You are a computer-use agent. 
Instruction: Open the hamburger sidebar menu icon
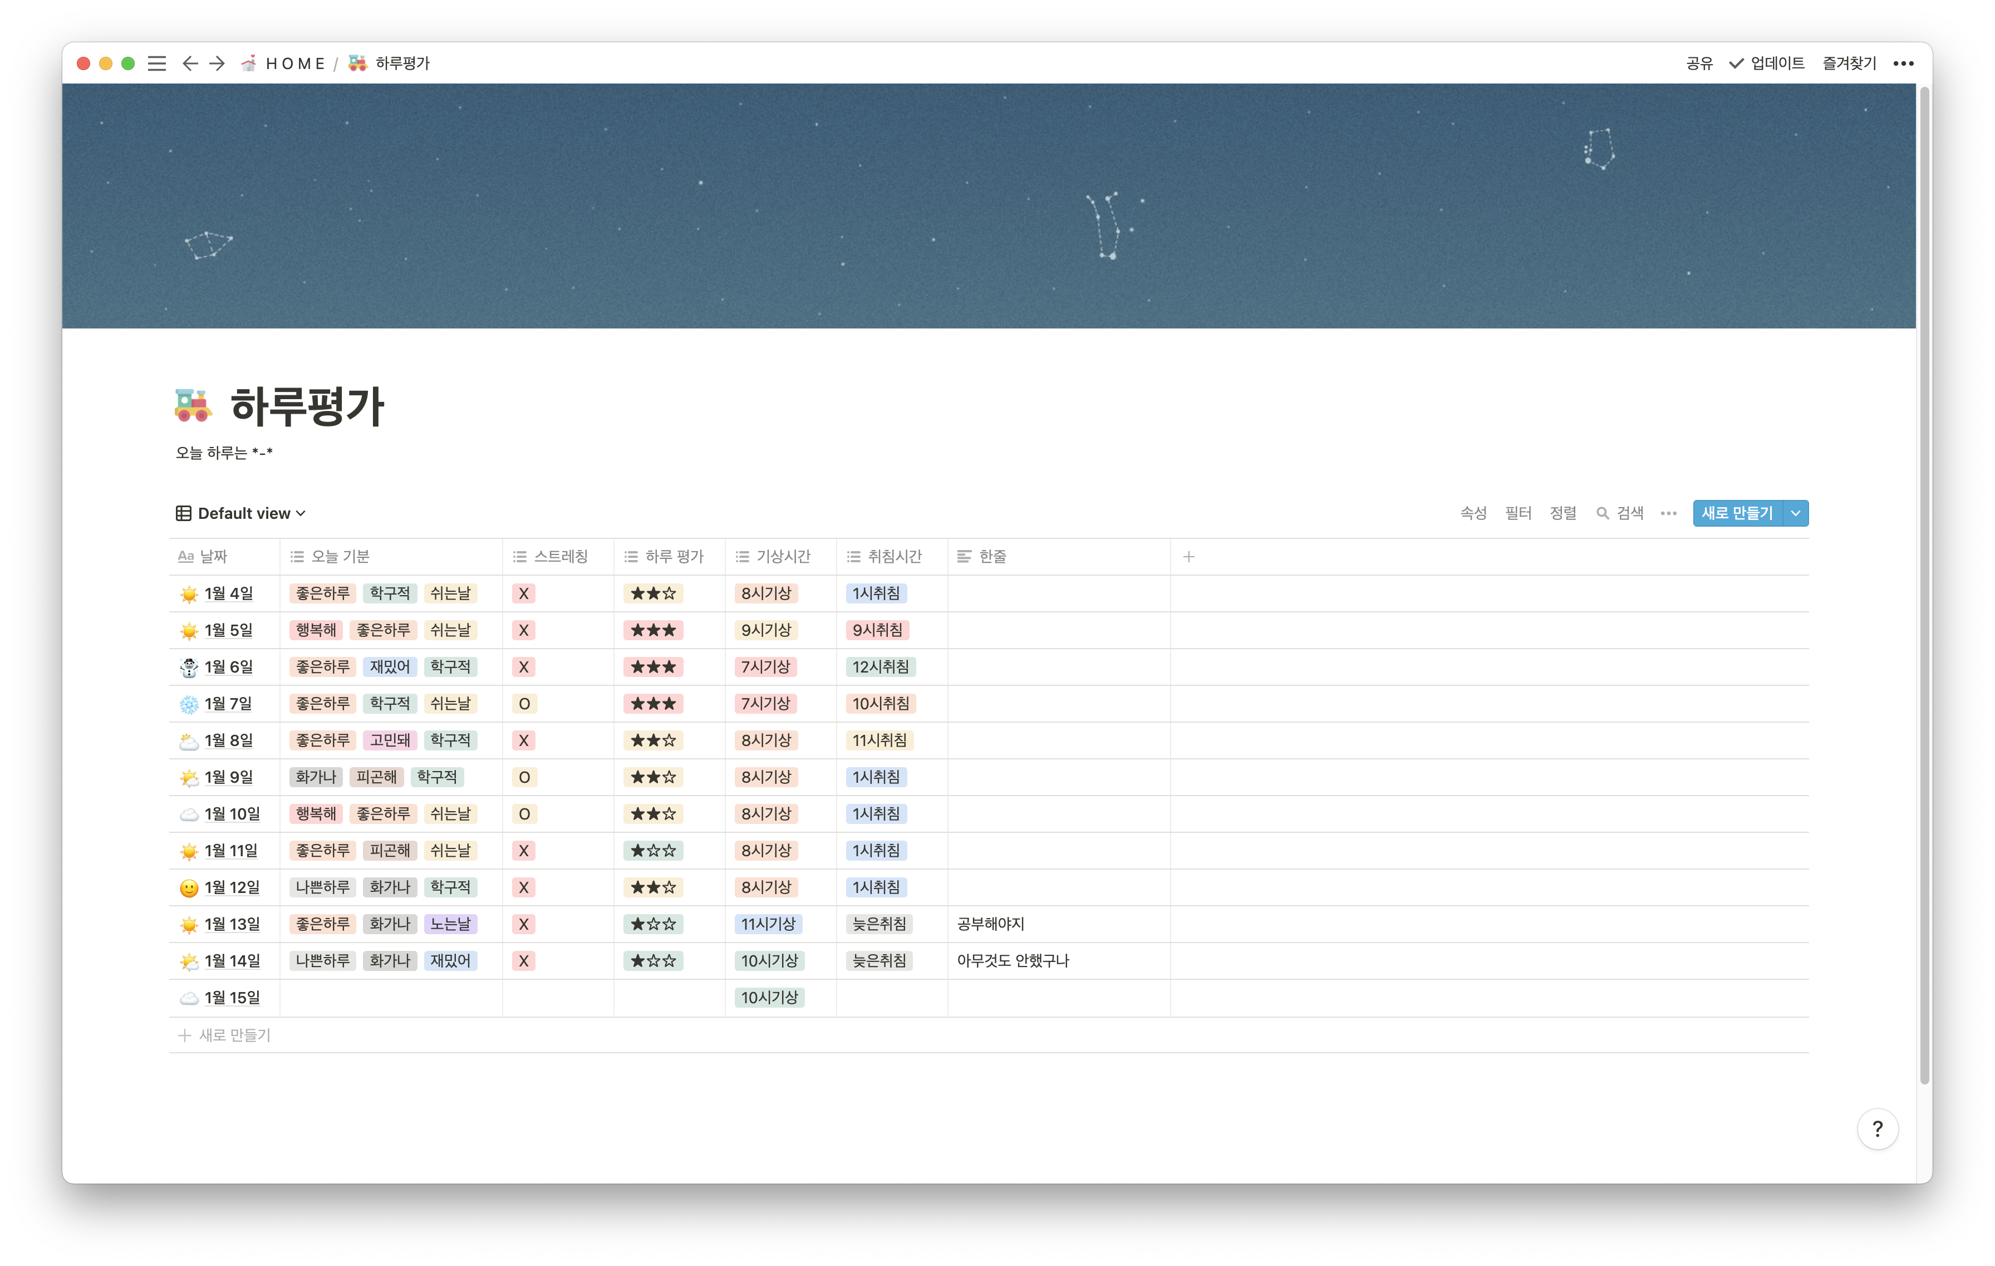156,64
